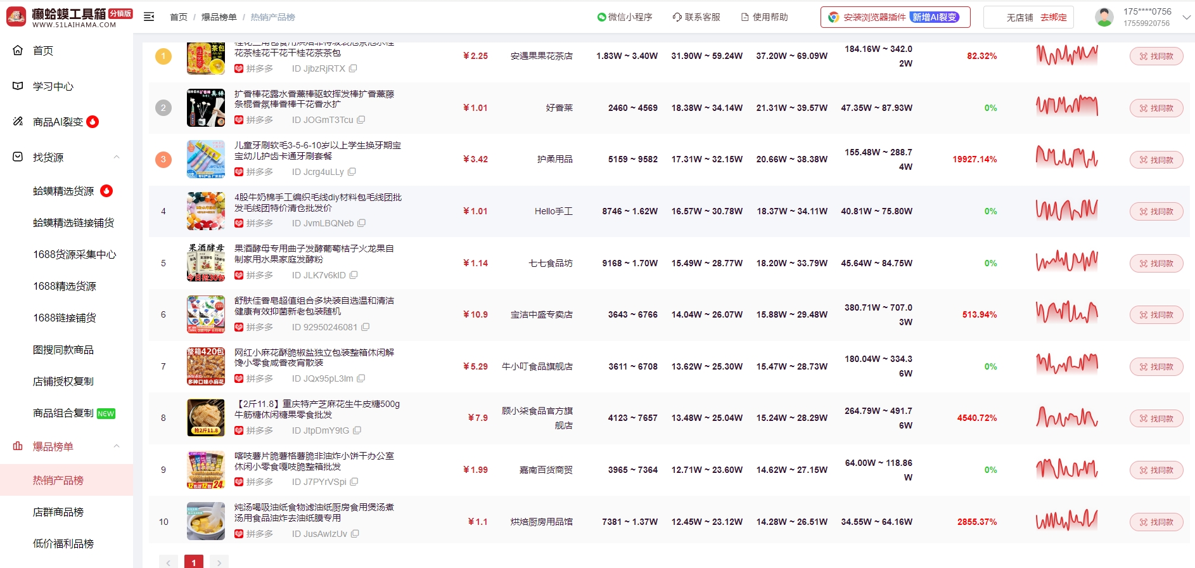Open 儿童牙刷 product thumbnail

[x=206, y=160]
